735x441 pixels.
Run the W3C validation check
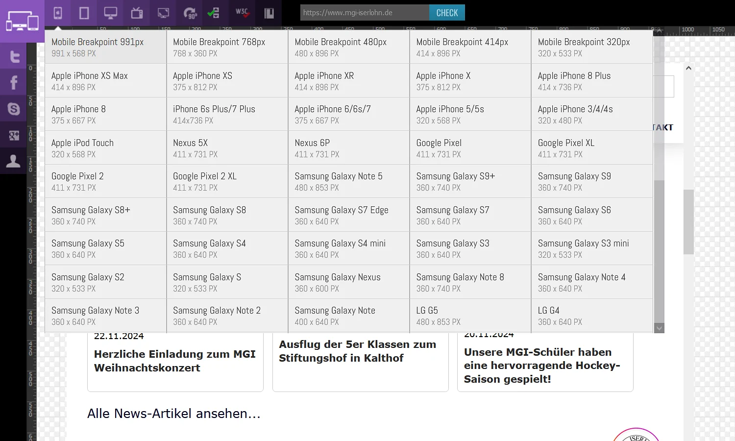coord(242,13)
